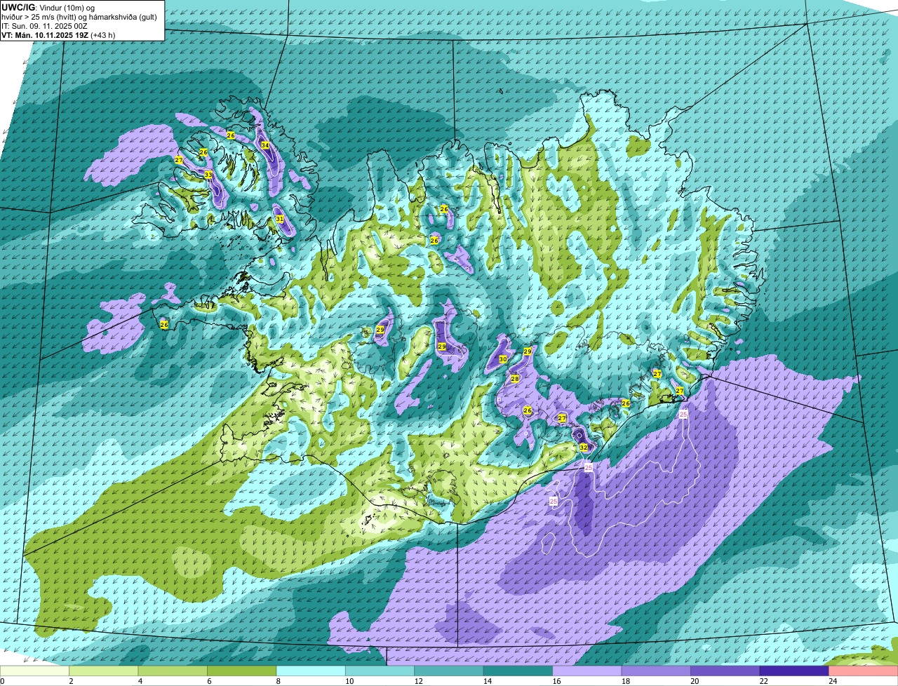Screen dimensions: 898x686
Task: Click the yellow gust label 34
Action: 264,145
